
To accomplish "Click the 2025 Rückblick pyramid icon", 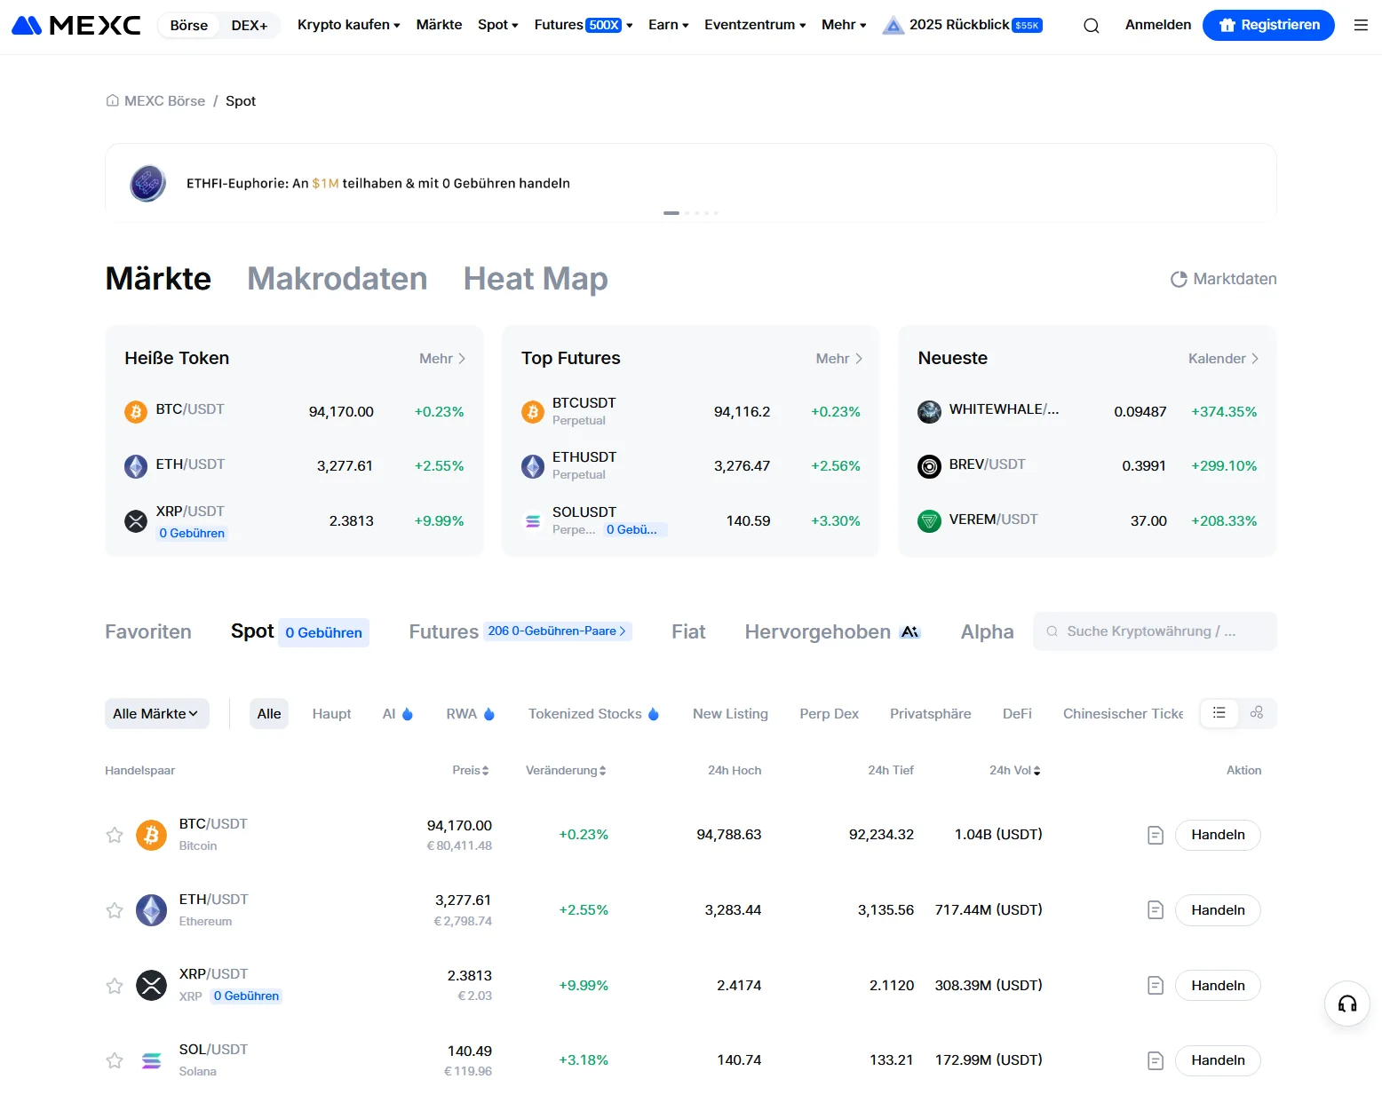I will (x=893, y=25).
